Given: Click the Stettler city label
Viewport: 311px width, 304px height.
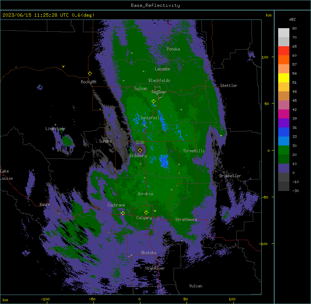Looking at the screenshot, I should (x=229, y=86).
